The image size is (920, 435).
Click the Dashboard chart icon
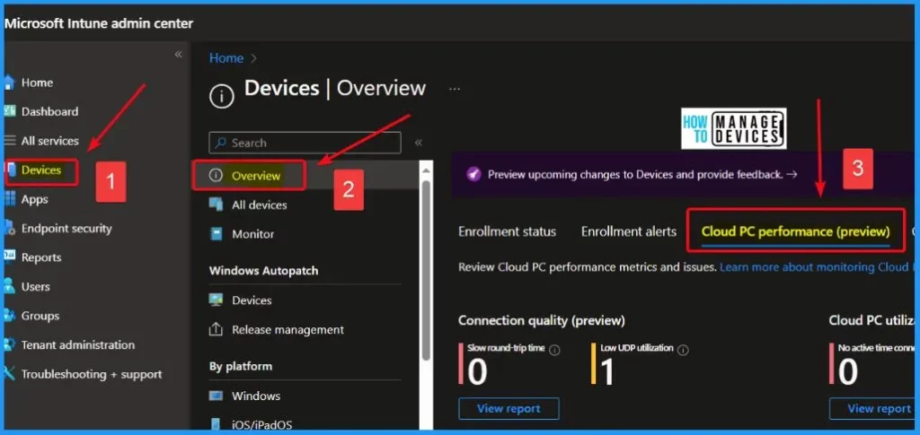click(x=9, y=111)
